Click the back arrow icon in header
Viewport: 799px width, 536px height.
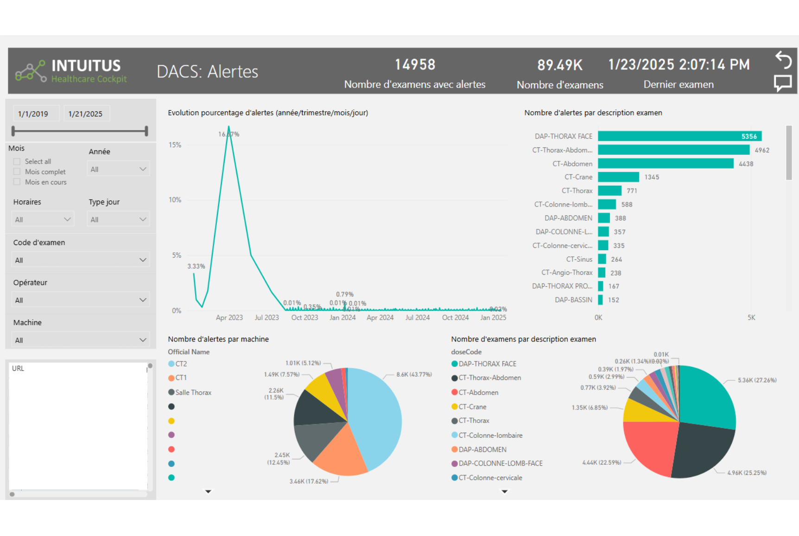coord(783,60)
